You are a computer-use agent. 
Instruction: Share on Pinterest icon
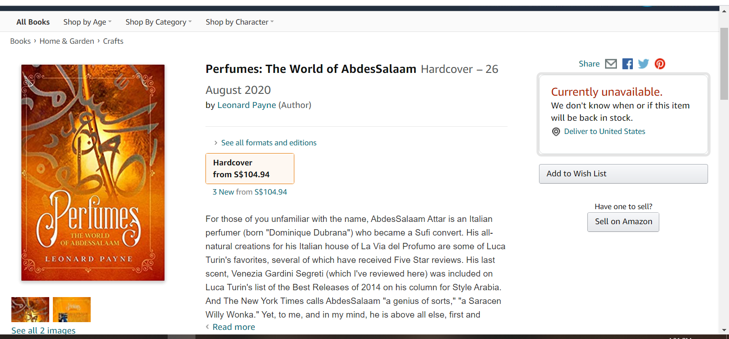(x=660, y=64)
